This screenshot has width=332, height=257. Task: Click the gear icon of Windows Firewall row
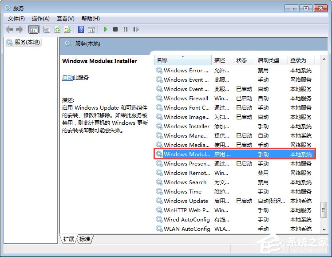point(159,98)
